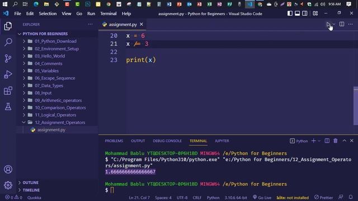Image resolution: width=358 pixels, height=201 pixels.
Task: Open the Help menu
Action: [x=126, y=13]
